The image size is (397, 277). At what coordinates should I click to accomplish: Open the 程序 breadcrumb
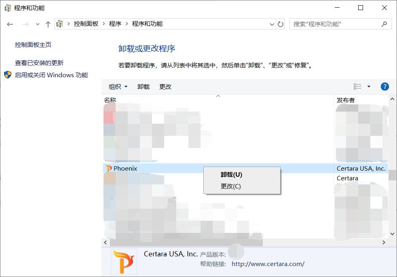(x=115, y=24)
